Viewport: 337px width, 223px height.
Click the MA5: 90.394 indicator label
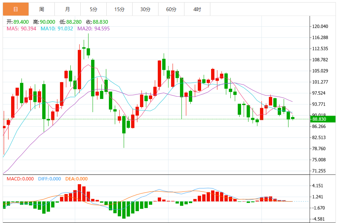tap(21, 29)
